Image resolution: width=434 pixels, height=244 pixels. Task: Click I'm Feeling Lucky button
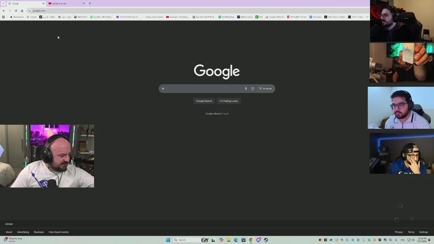(x=229, y=101)
